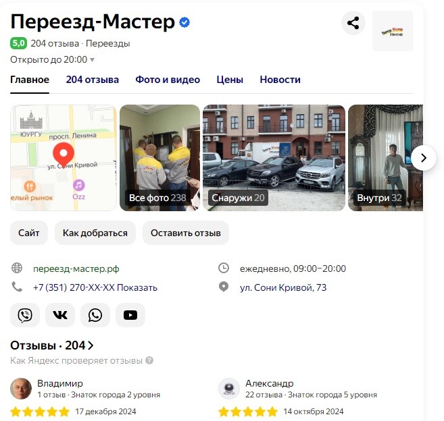444x421 pixels.
Task: Open the 'Снаружи 20' photo thumbnail
Action: [274, 158]
